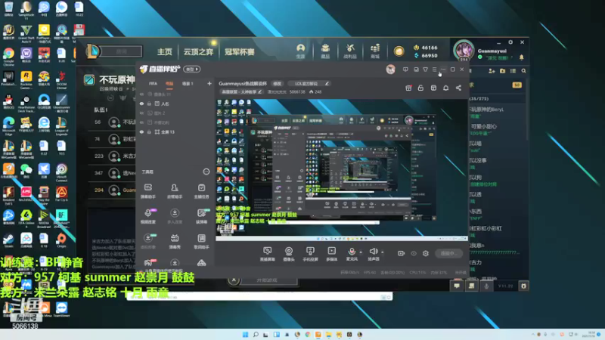605x340 pixels.
Task: Add a multimedia source (多媒体)
Action: (331, 254)
